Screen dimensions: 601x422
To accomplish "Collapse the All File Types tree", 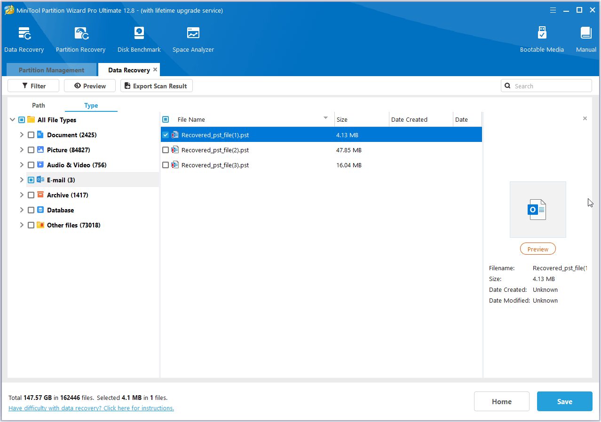I will (12, 120).
